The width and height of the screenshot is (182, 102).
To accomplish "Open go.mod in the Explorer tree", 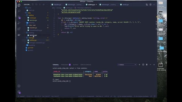I will pyautogui.click(x=30, y=48).
